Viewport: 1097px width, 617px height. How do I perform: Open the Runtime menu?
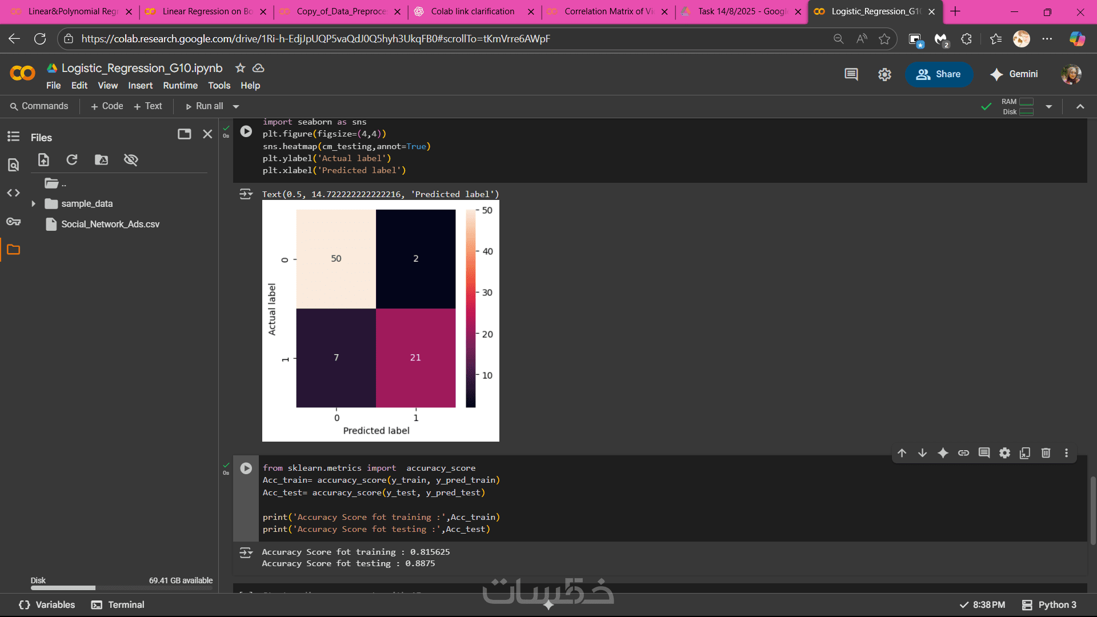pos(180,86)
